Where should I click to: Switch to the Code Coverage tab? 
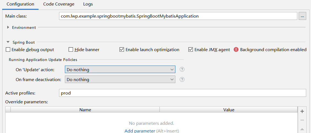59,4
